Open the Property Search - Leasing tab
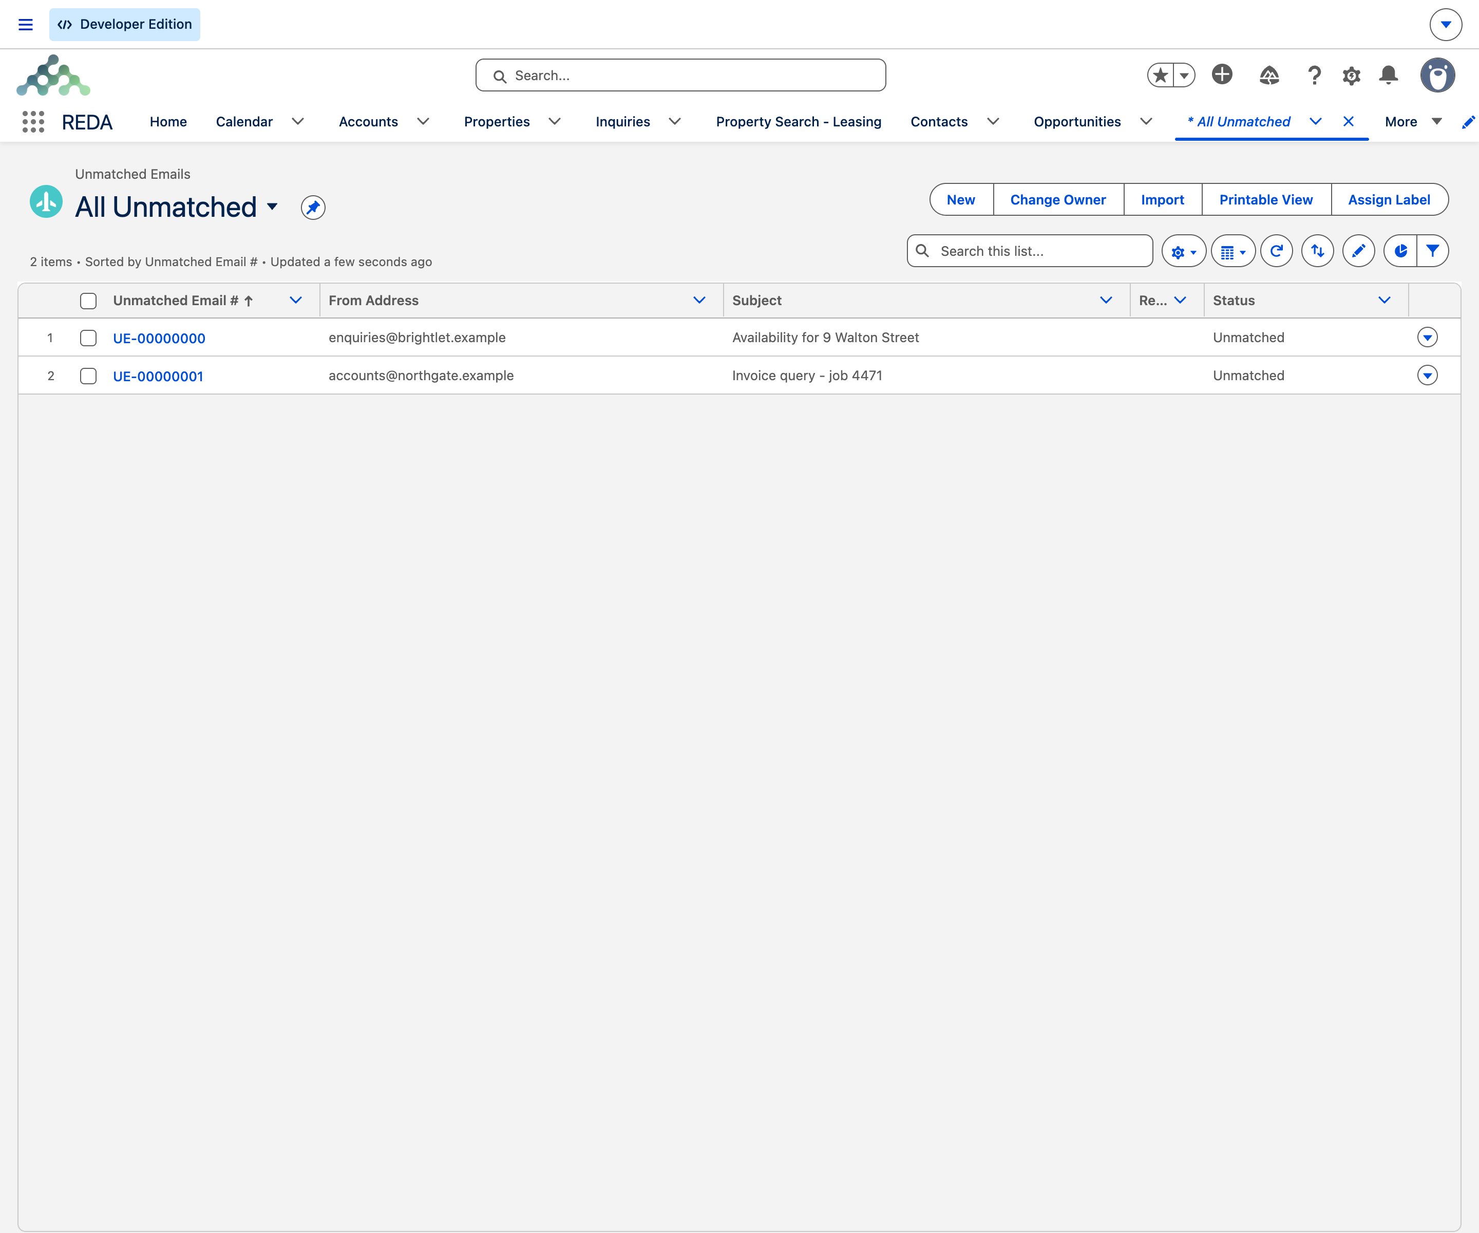The width and height of the screenshot is (1479, 1233). 799,122
